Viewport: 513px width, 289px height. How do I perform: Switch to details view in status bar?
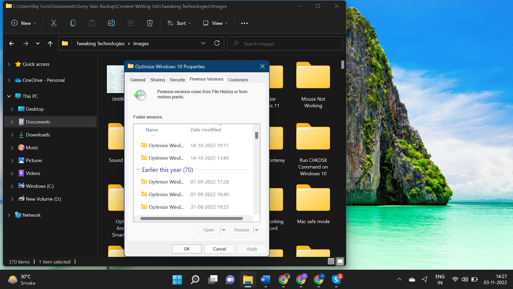[331, 261]
